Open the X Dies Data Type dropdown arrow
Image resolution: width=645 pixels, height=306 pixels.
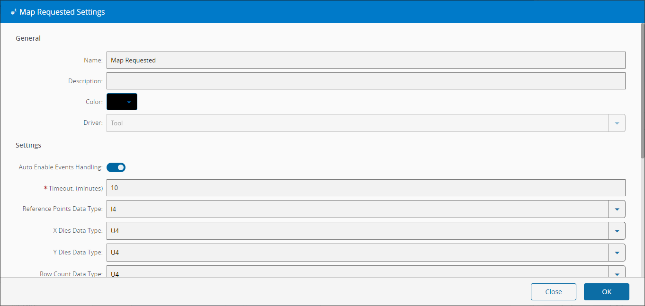(x=617, y=231)
